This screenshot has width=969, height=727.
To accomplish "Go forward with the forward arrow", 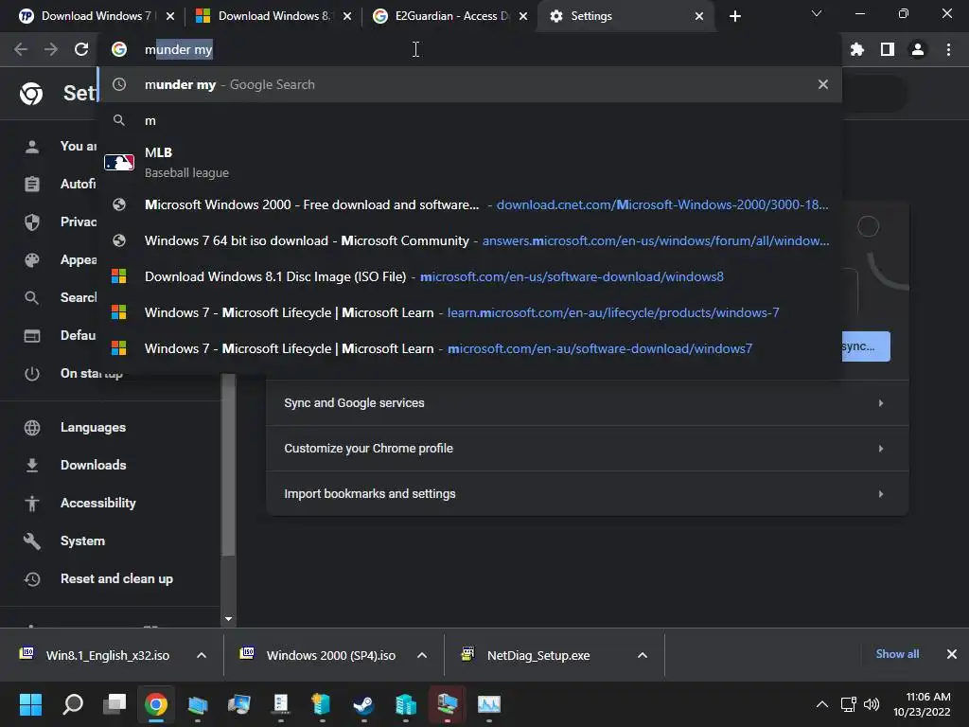I will coord(51,49).
